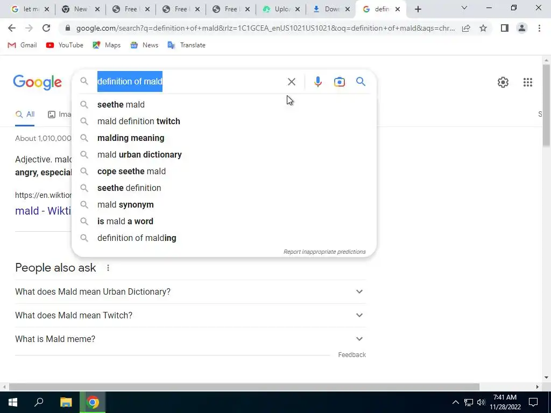551x413 pixels.
Task: Expand What does Mald mean Urban Dictionary
Action: pyautogui.click(x=190, y=291)
